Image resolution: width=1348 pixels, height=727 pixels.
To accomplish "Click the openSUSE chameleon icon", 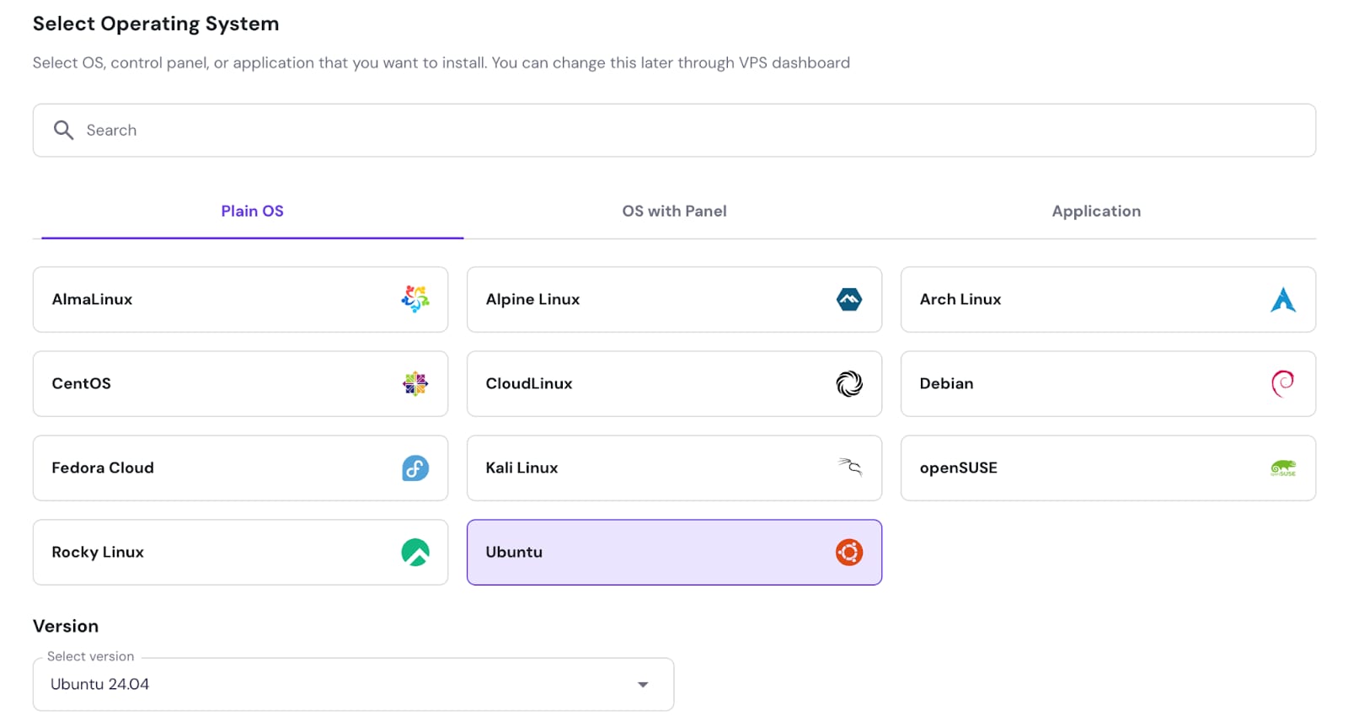I will coord(1282,468).
